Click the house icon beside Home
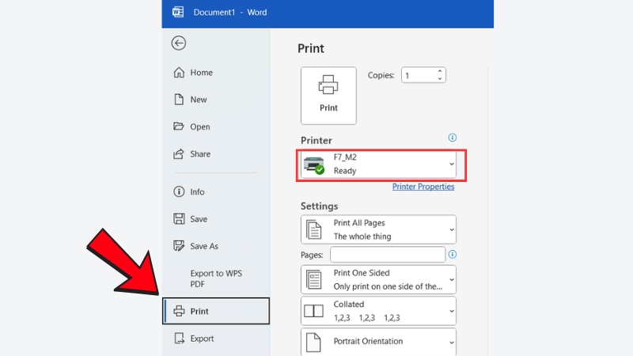The width and height of the screenshot is (633, 356). tap(179, 72)
